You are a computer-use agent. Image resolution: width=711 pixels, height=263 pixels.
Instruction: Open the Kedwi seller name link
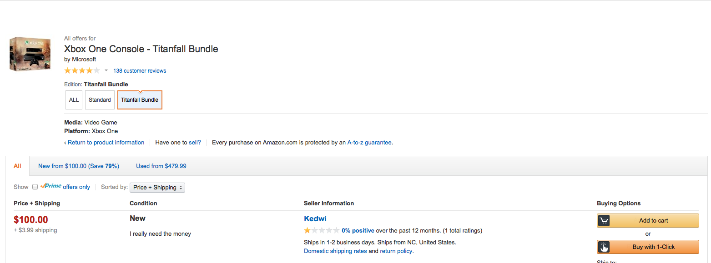coord(315,218)
